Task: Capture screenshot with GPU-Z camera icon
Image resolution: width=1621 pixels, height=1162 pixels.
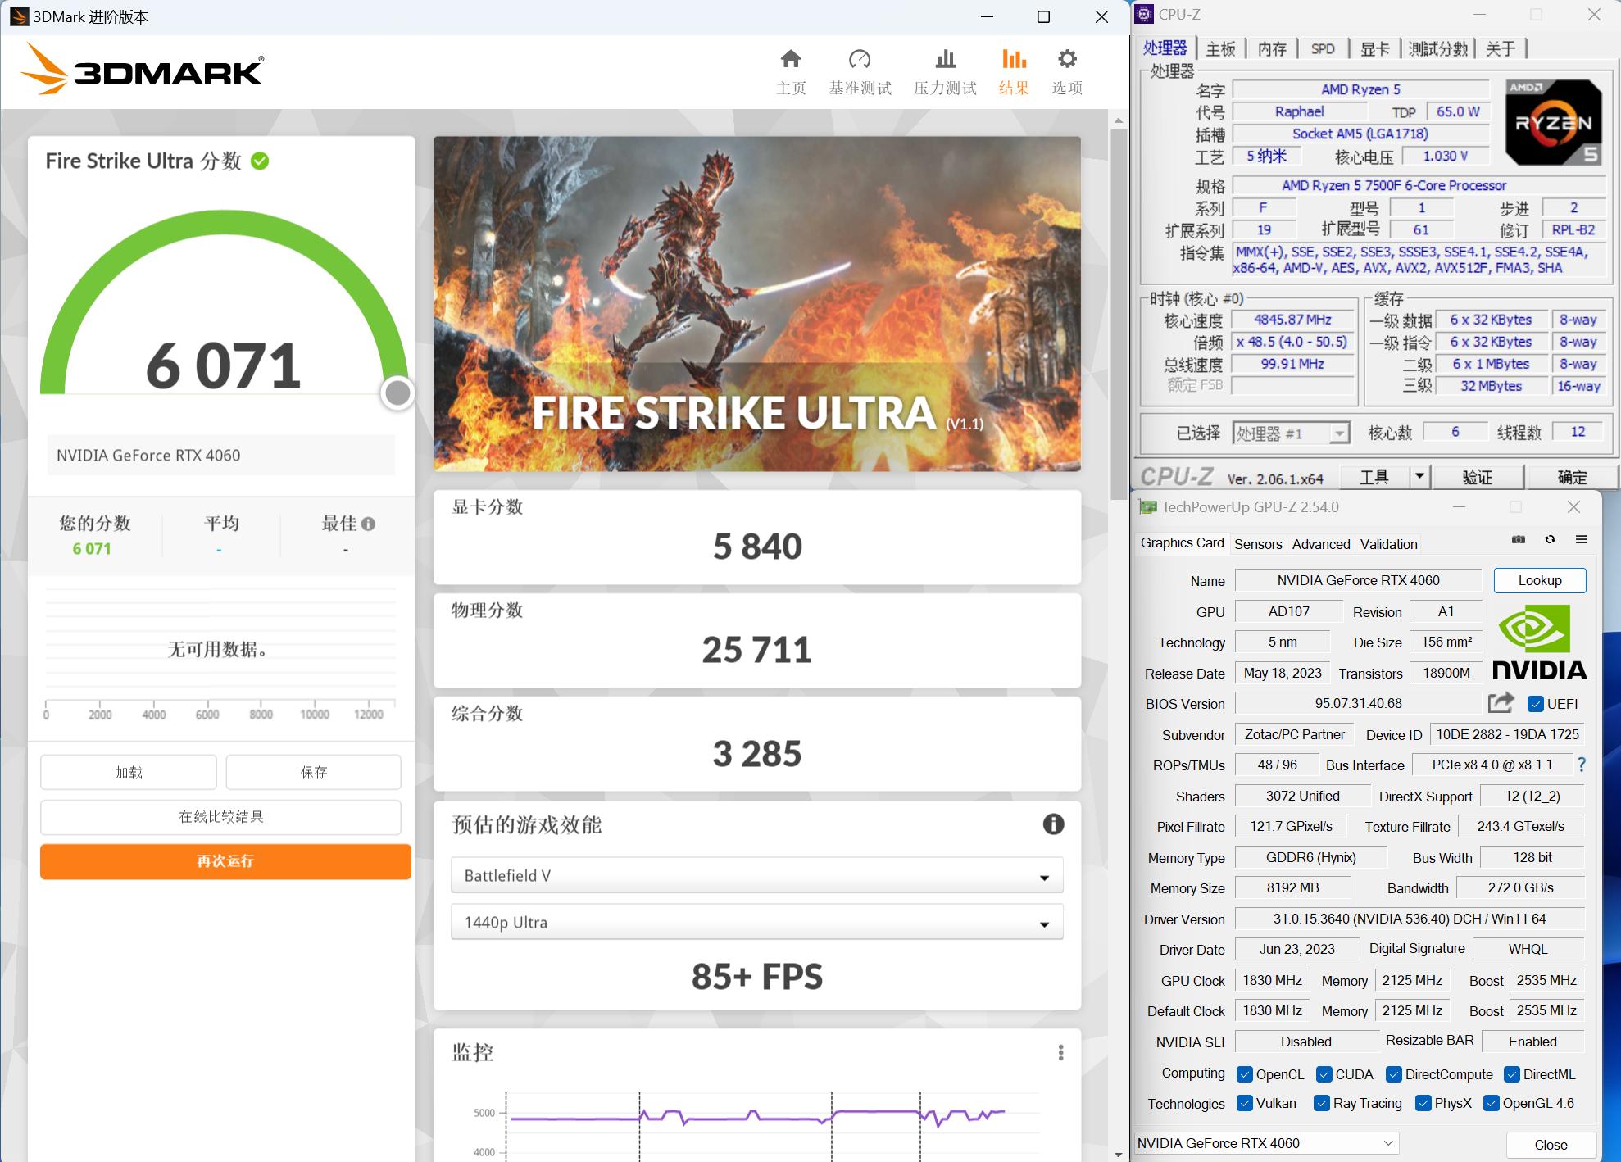Action: pyautogui.click(x=1518, y=540)
